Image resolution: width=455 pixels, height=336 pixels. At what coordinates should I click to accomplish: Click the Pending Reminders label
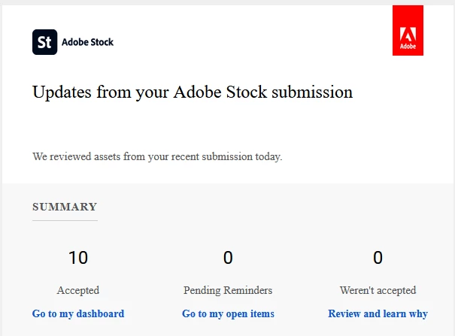point(228,290)
